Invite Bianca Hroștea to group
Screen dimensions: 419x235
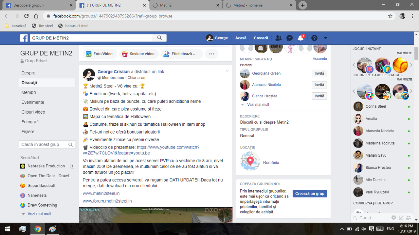(319, 96)
